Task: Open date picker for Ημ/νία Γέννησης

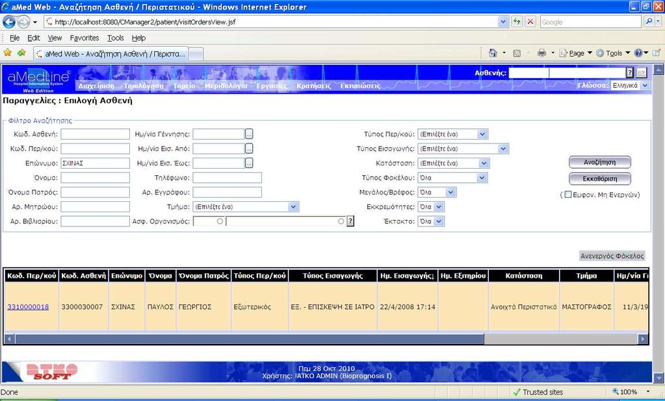Action: (x=249, y=134)
